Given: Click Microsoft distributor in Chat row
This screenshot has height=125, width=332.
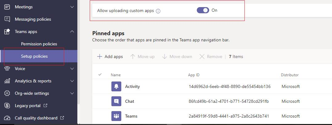Looking at the screenshot, I should pyautogui.click(x=291, y=101).
